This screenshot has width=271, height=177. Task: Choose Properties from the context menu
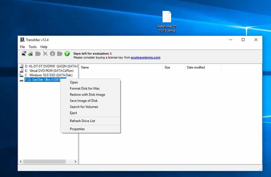[91, 129]
